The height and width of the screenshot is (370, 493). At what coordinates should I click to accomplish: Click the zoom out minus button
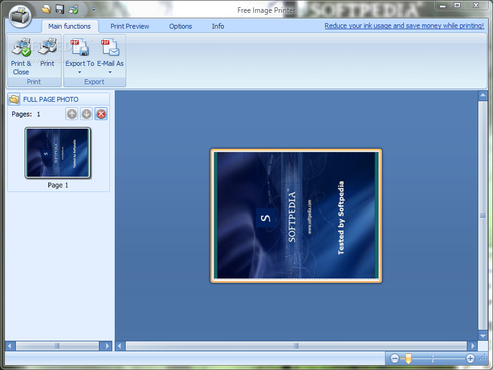(395, 358)
